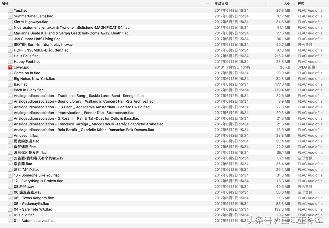Click the icon beside 05 - Gadamaylin.flac
This screenshot has height=228, width=329.
(10, 204)
